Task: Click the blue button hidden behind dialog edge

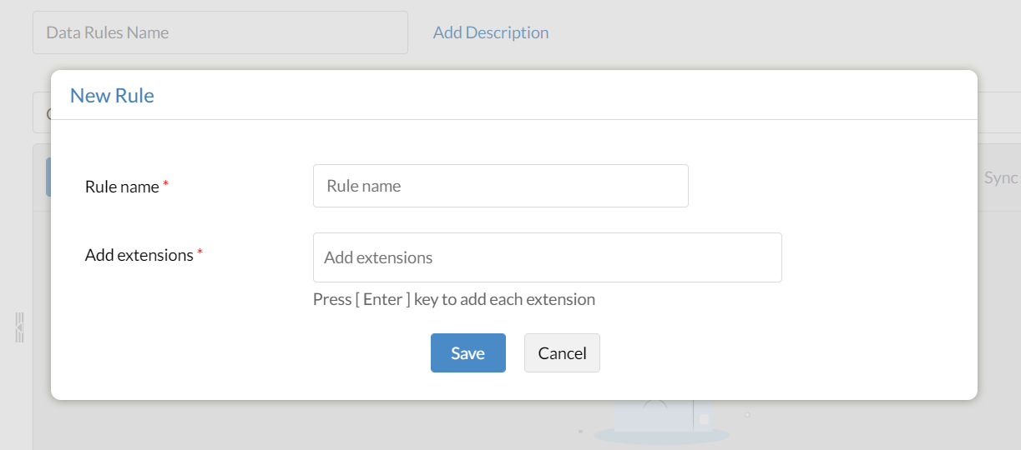Action: [48, 177]
